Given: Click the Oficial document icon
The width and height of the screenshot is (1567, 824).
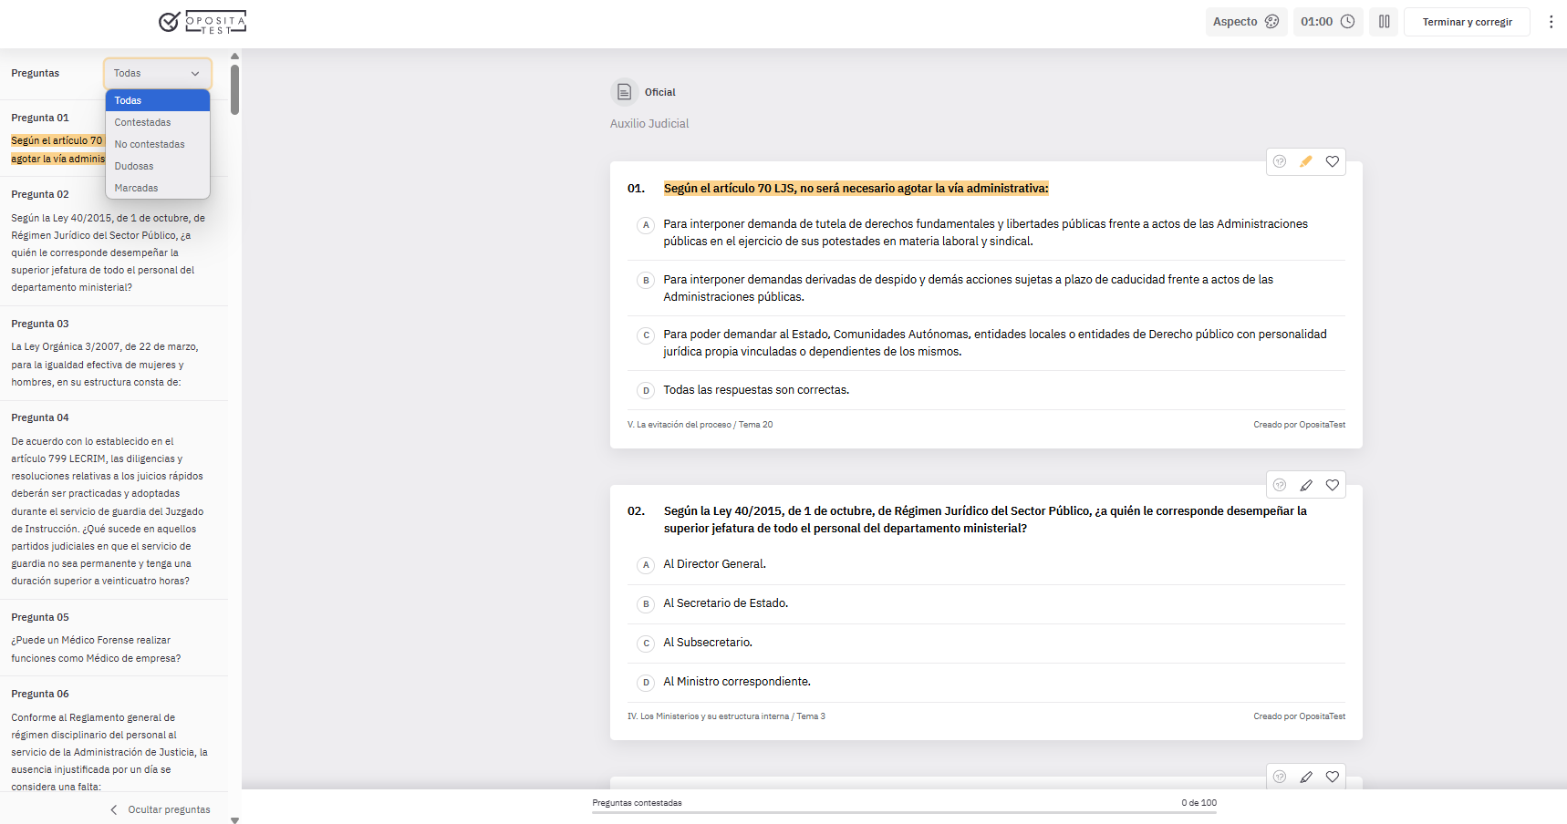Looking at the screenshot, I should tap(624, 92).
